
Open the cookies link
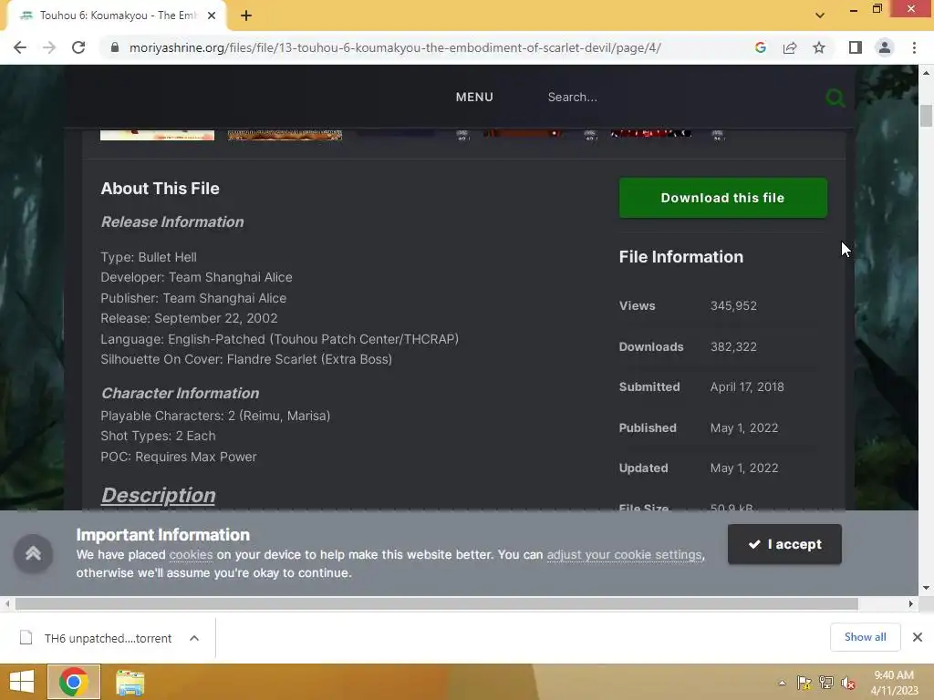pos(191,555)
